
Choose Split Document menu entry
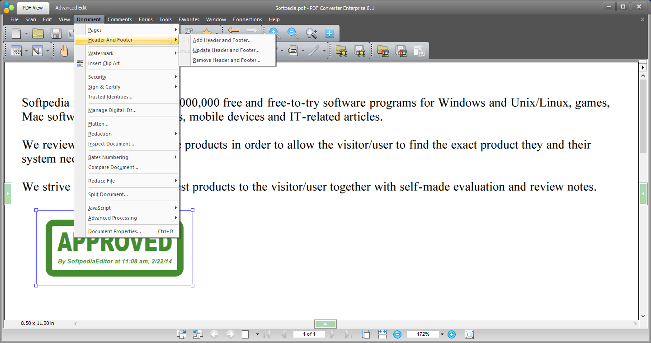(127, 194)
